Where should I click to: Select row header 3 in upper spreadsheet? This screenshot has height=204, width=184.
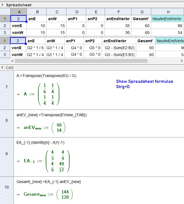tap(5, 33)
